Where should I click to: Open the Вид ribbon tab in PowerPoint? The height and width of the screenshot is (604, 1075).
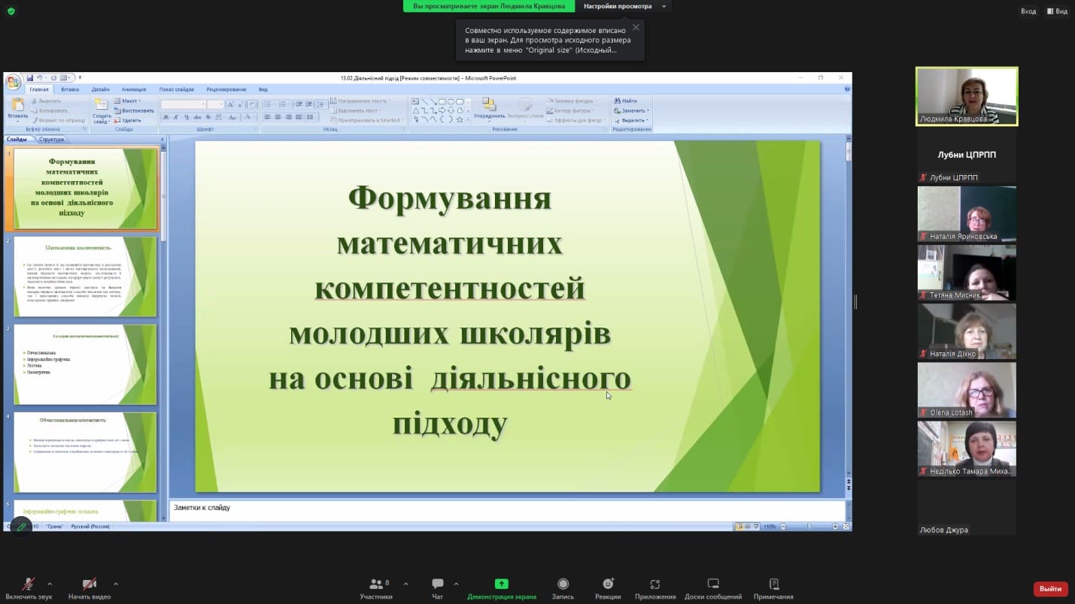coord(263,89)
